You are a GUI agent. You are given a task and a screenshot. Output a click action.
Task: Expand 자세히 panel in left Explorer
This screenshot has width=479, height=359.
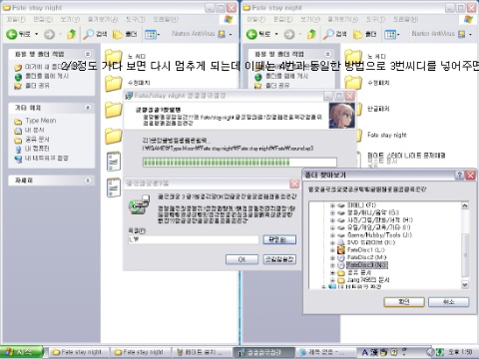tap(88, 180)
